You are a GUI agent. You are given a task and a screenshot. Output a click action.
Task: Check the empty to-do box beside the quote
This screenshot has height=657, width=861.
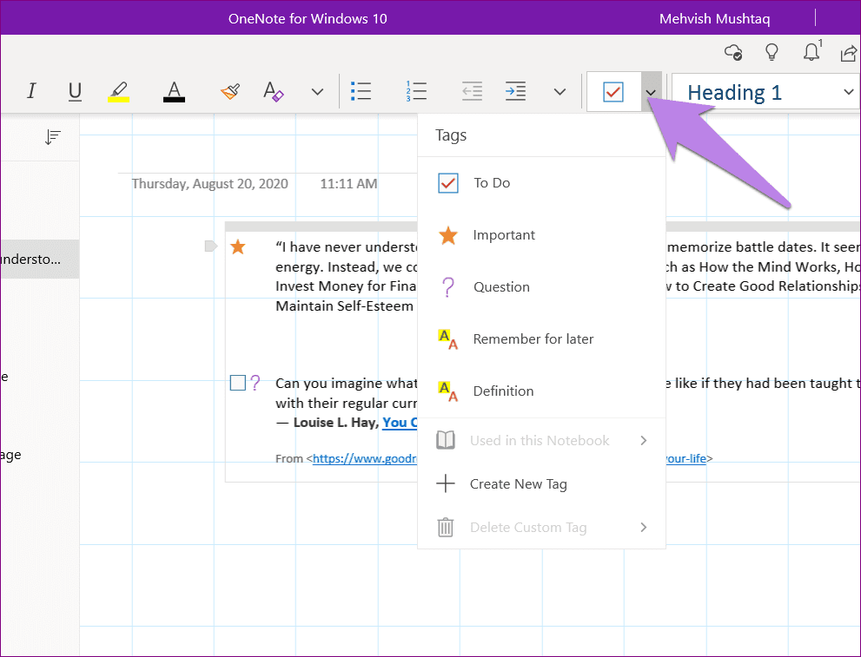238,383
